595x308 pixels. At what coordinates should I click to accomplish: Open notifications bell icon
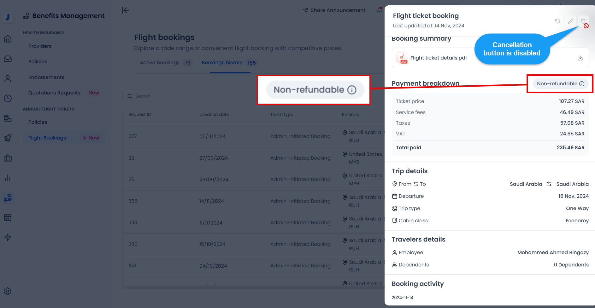379,10
